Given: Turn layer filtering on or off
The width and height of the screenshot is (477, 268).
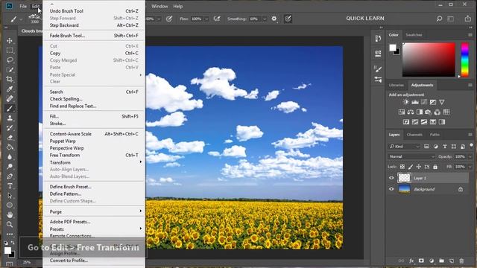Looking at the screenshot, I should pos(472,145).
